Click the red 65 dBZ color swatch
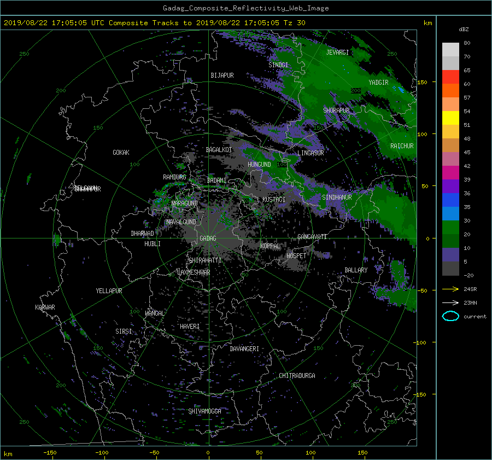Viewport: 492px width, 460px height. click(x=450, y=77)
